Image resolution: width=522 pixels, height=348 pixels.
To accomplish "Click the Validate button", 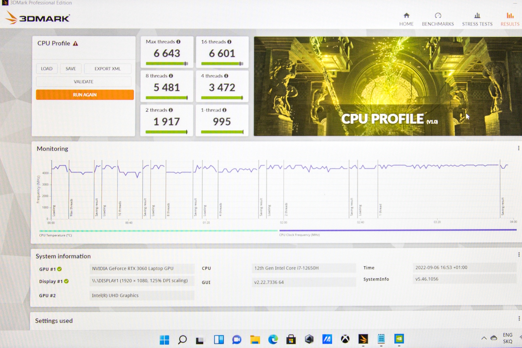I will [84, 82].
